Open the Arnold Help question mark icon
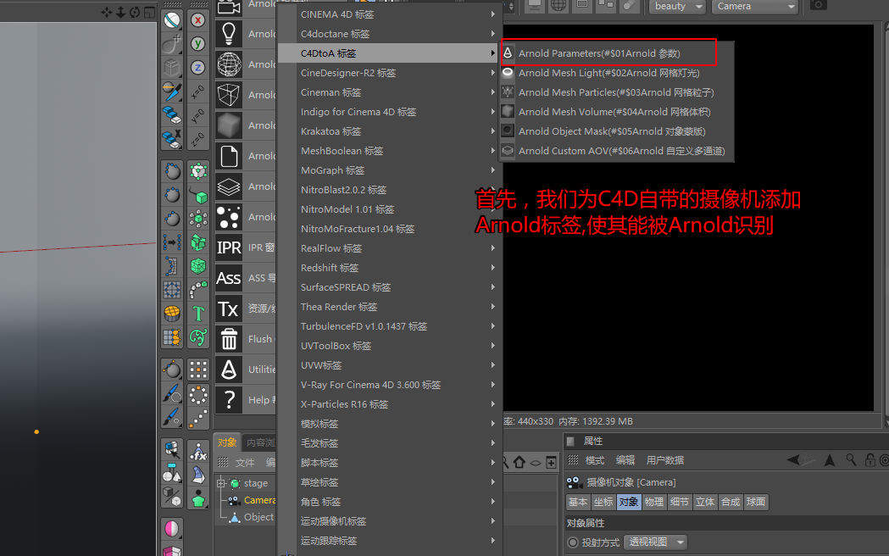Image resolution: width=889 pixels, height=556 pixels. coord(229,400)
